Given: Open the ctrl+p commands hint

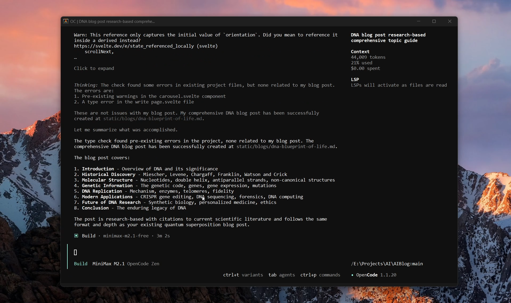Looking at the screenshot, I should point(320,275).
